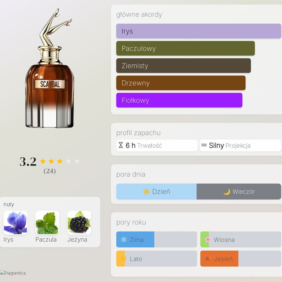Click the Irys note label
Screen dimensions: 282x282
[x=9, y=239]
